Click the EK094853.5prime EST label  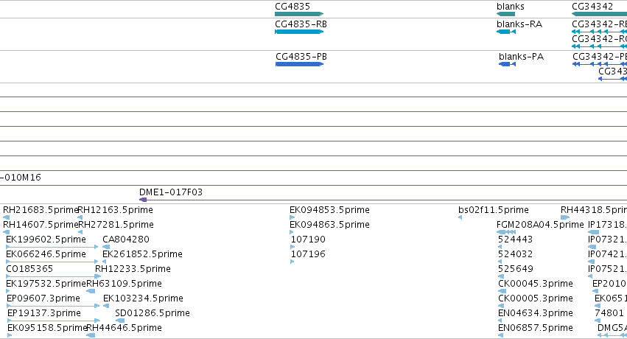click(329, 210)
